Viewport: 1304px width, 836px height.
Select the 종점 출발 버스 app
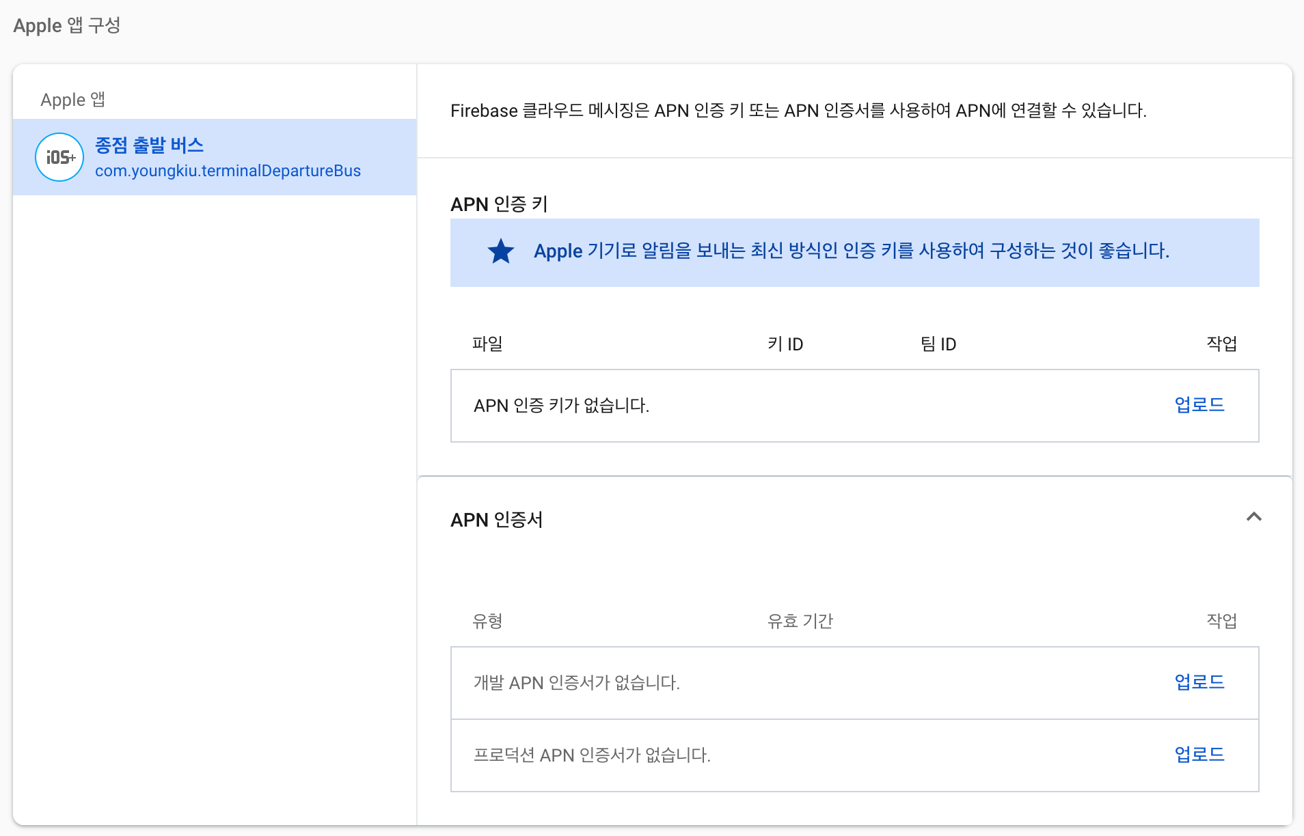[215, 157]
